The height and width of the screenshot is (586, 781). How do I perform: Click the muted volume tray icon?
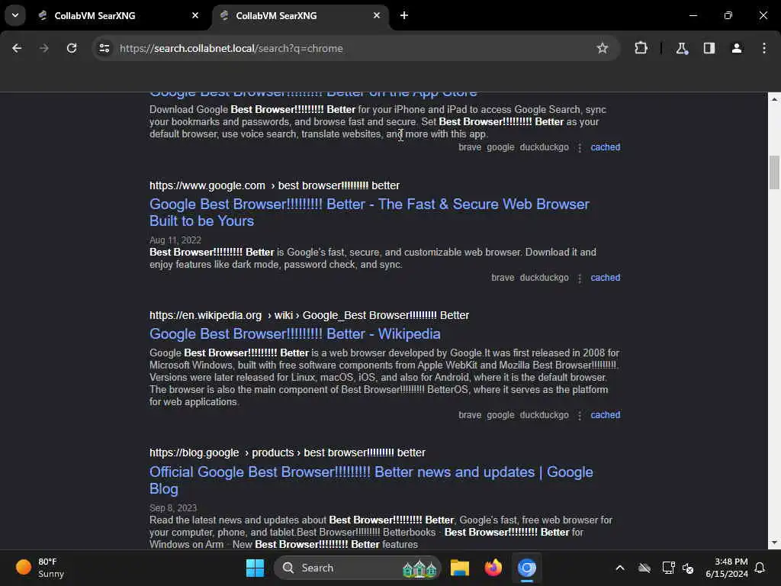689,568
